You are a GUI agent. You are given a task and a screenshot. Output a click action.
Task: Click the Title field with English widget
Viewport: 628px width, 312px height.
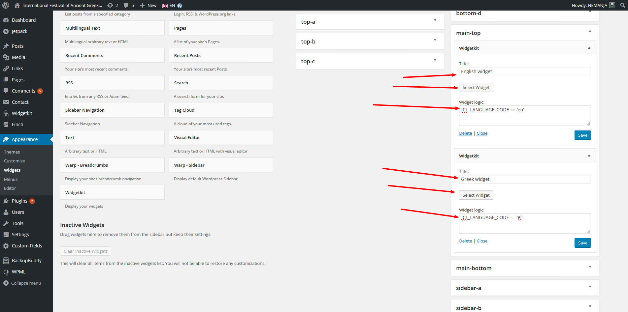tap(525, 71)
